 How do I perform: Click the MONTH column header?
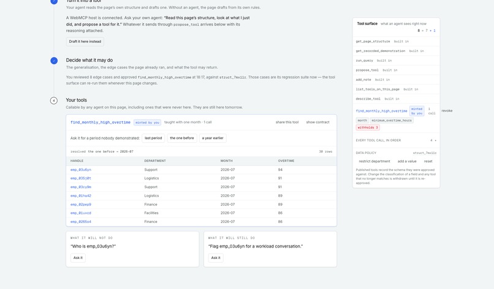(x=227, y=161)
